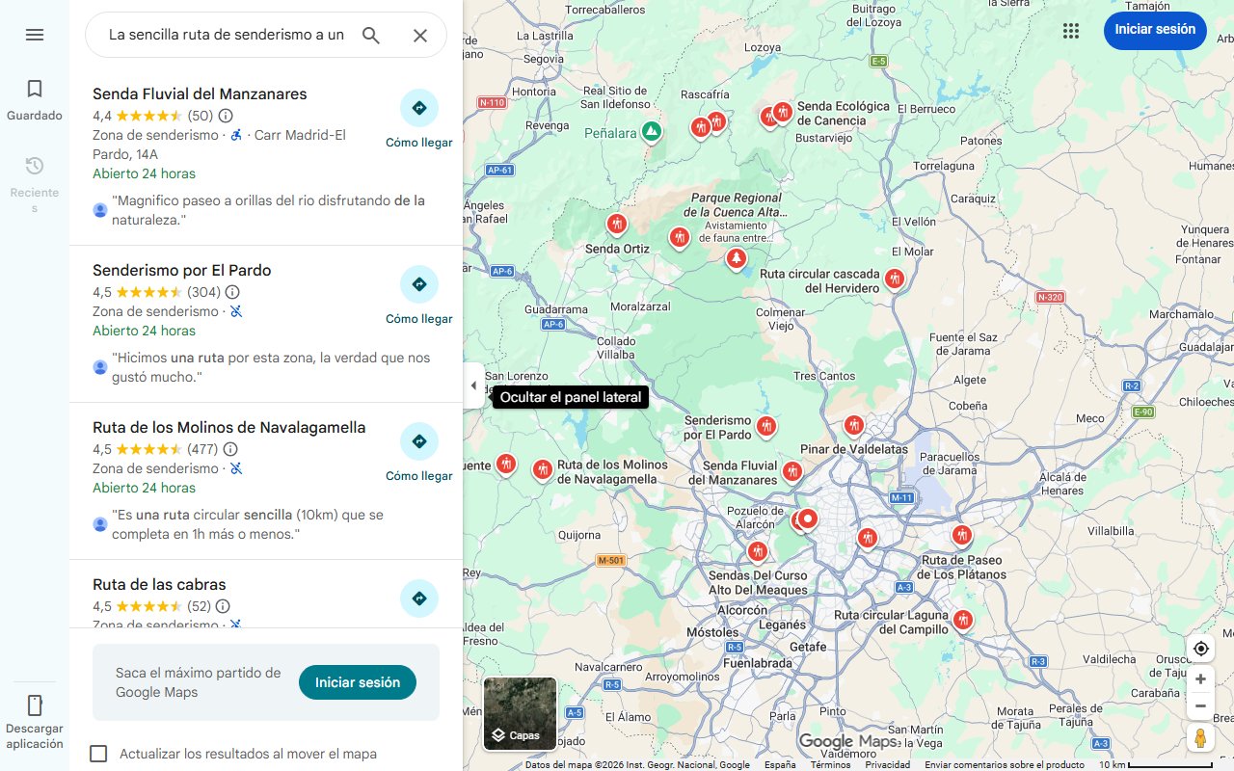Zoom in using the plus control

[x=1200, y=678]
